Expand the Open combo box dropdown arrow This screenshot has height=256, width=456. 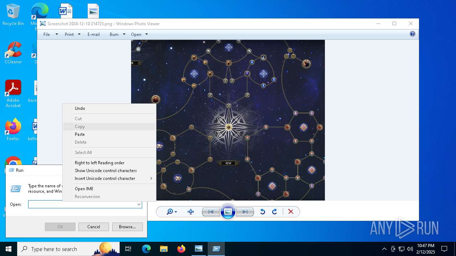click(x=139, y=204)
